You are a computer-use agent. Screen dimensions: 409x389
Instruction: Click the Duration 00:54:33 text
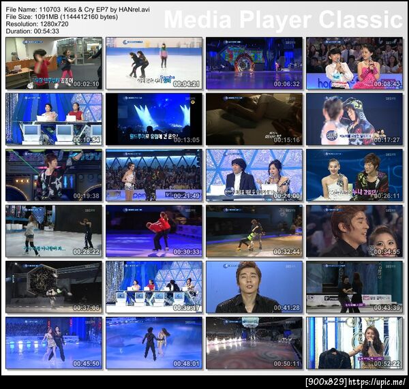point(32,31)
